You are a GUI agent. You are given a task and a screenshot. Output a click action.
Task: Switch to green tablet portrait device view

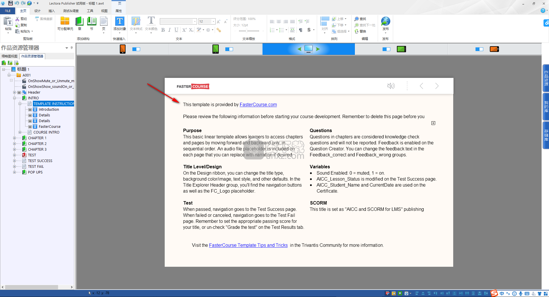pos(216,49)
